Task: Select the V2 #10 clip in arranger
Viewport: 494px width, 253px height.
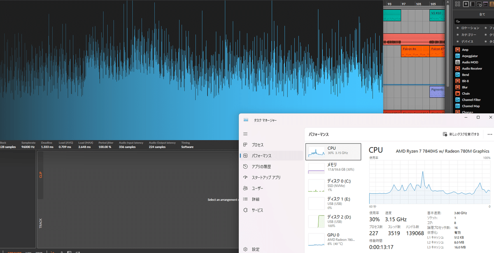Action: pos(437,16)
